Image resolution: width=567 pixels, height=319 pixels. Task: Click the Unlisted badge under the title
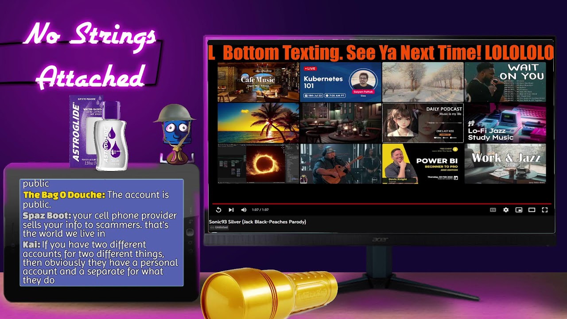click(219, 227)
